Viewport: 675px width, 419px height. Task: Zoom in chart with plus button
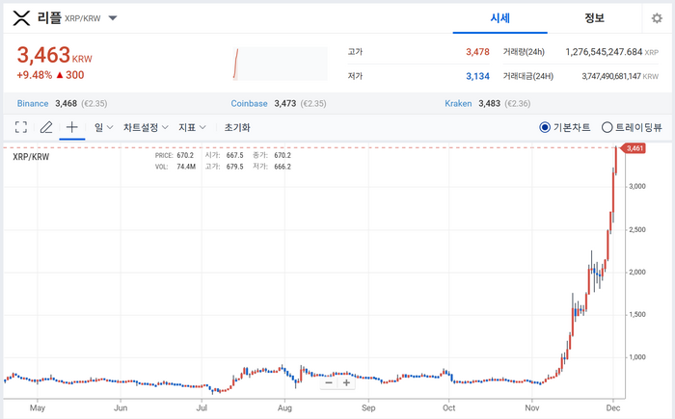coord(346,382)
